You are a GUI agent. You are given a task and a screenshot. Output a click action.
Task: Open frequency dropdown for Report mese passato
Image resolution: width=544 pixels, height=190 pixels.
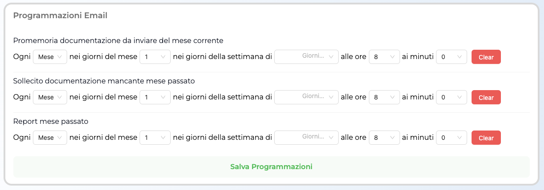point(50,138)
